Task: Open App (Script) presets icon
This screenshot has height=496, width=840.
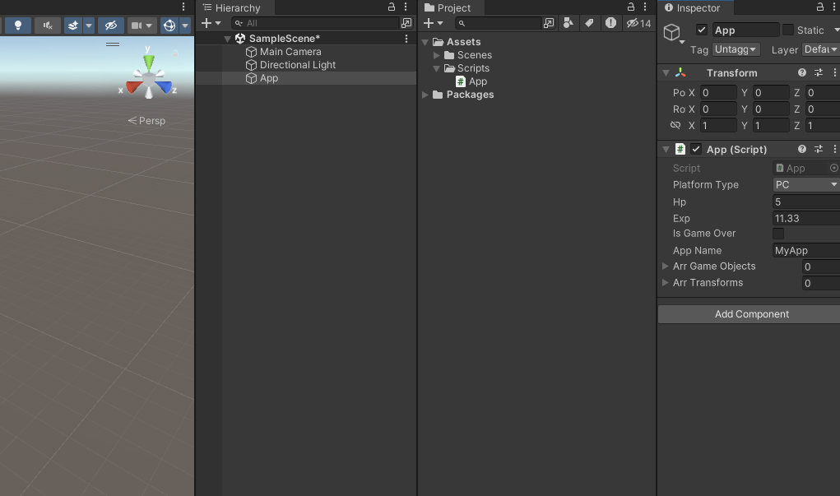Action: tap(819, 150)
